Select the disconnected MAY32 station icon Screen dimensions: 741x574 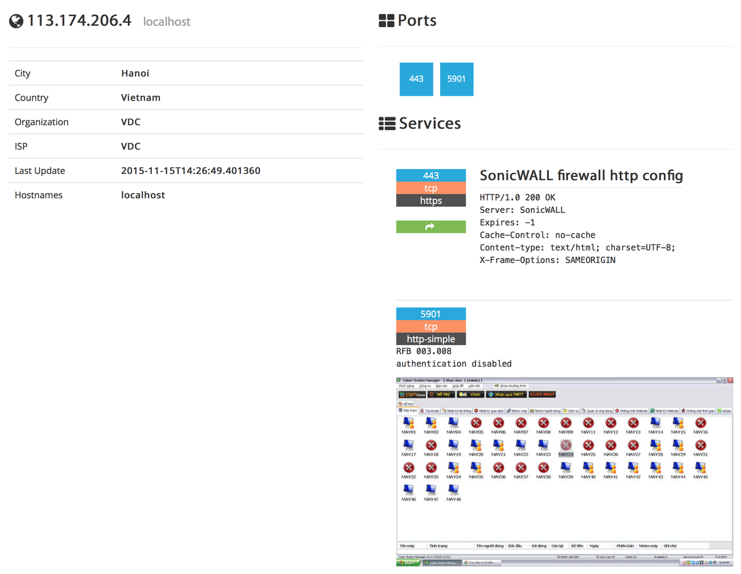tap(409, 467)
